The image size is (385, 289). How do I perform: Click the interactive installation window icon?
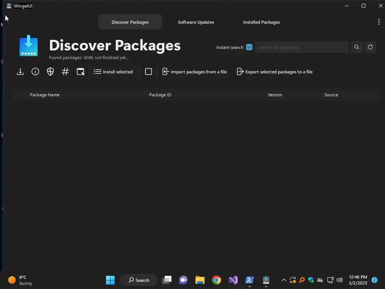[x=80, y=72]
